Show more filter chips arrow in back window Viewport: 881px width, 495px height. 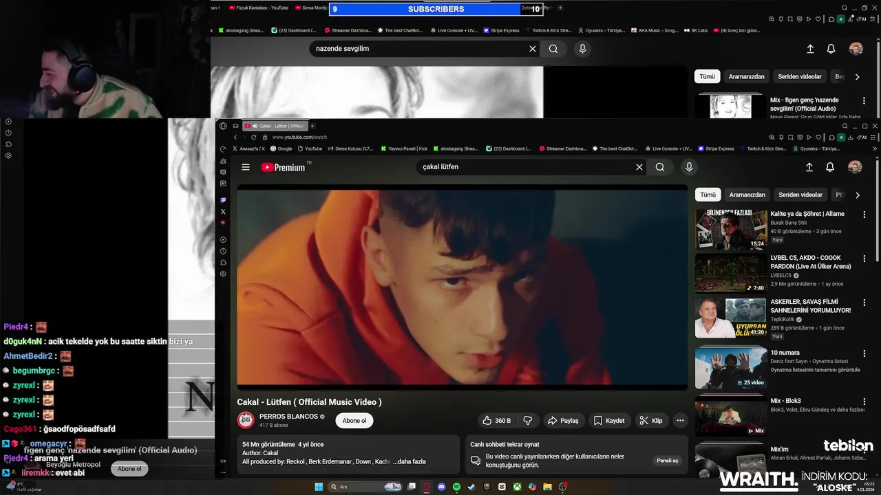point(857,76)
